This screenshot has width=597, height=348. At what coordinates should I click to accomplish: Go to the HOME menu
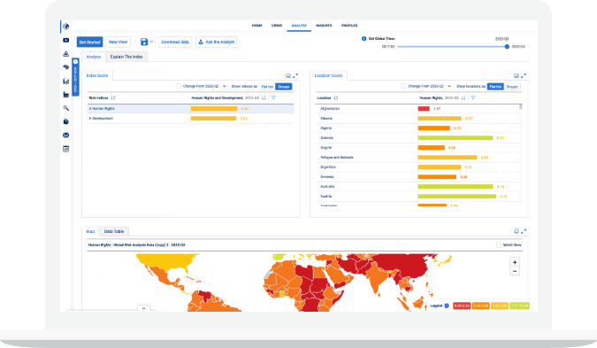257,26
